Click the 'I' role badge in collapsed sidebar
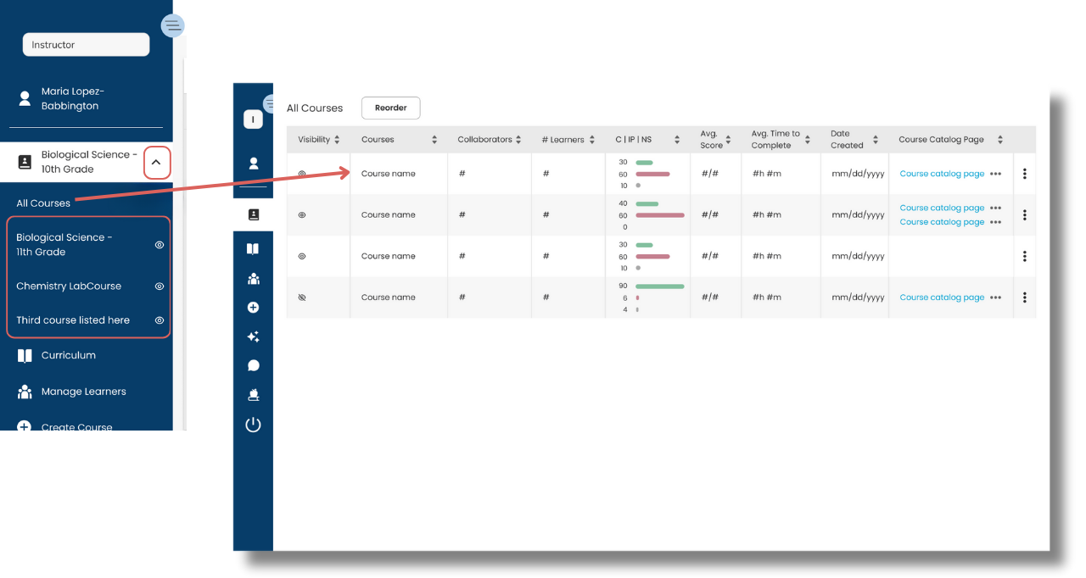The image size is (1086, 578). [253, 119]
